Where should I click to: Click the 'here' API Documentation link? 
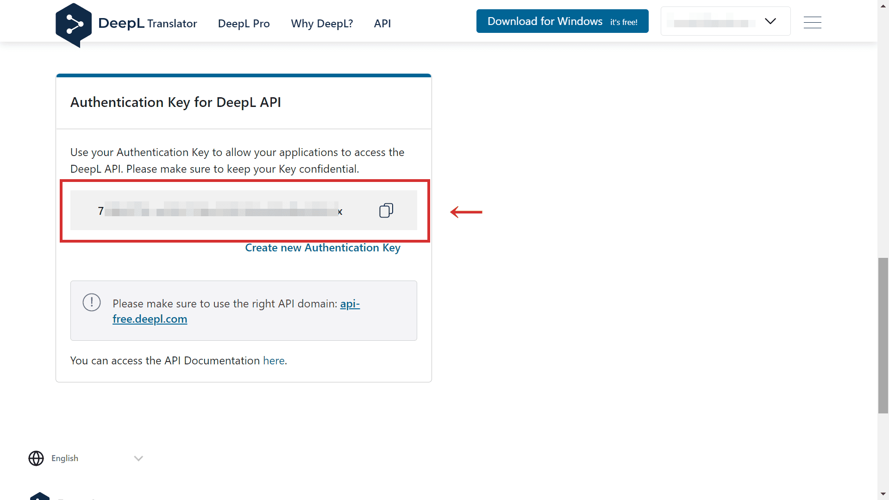[x=274, y=360]
